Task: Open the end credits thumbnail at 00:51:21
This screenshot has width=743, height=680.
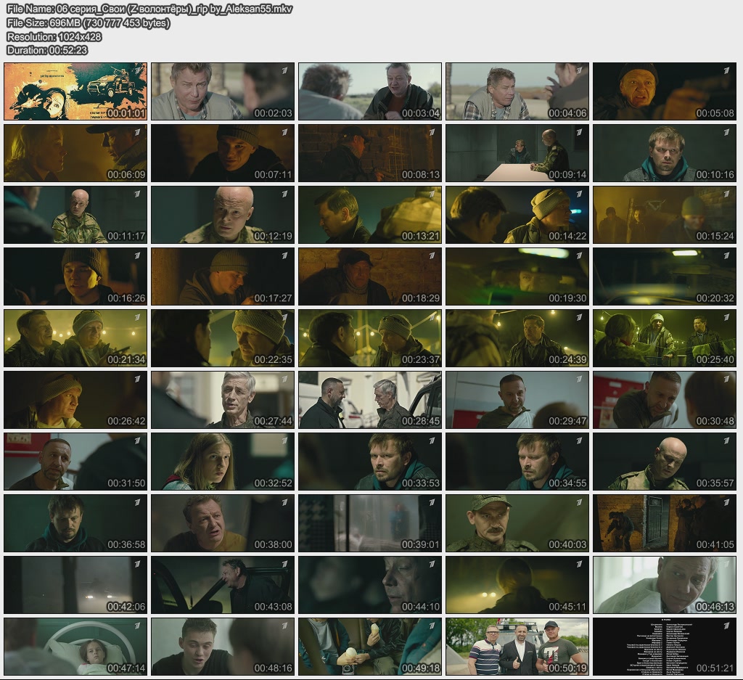Action: tap(664, 647)
